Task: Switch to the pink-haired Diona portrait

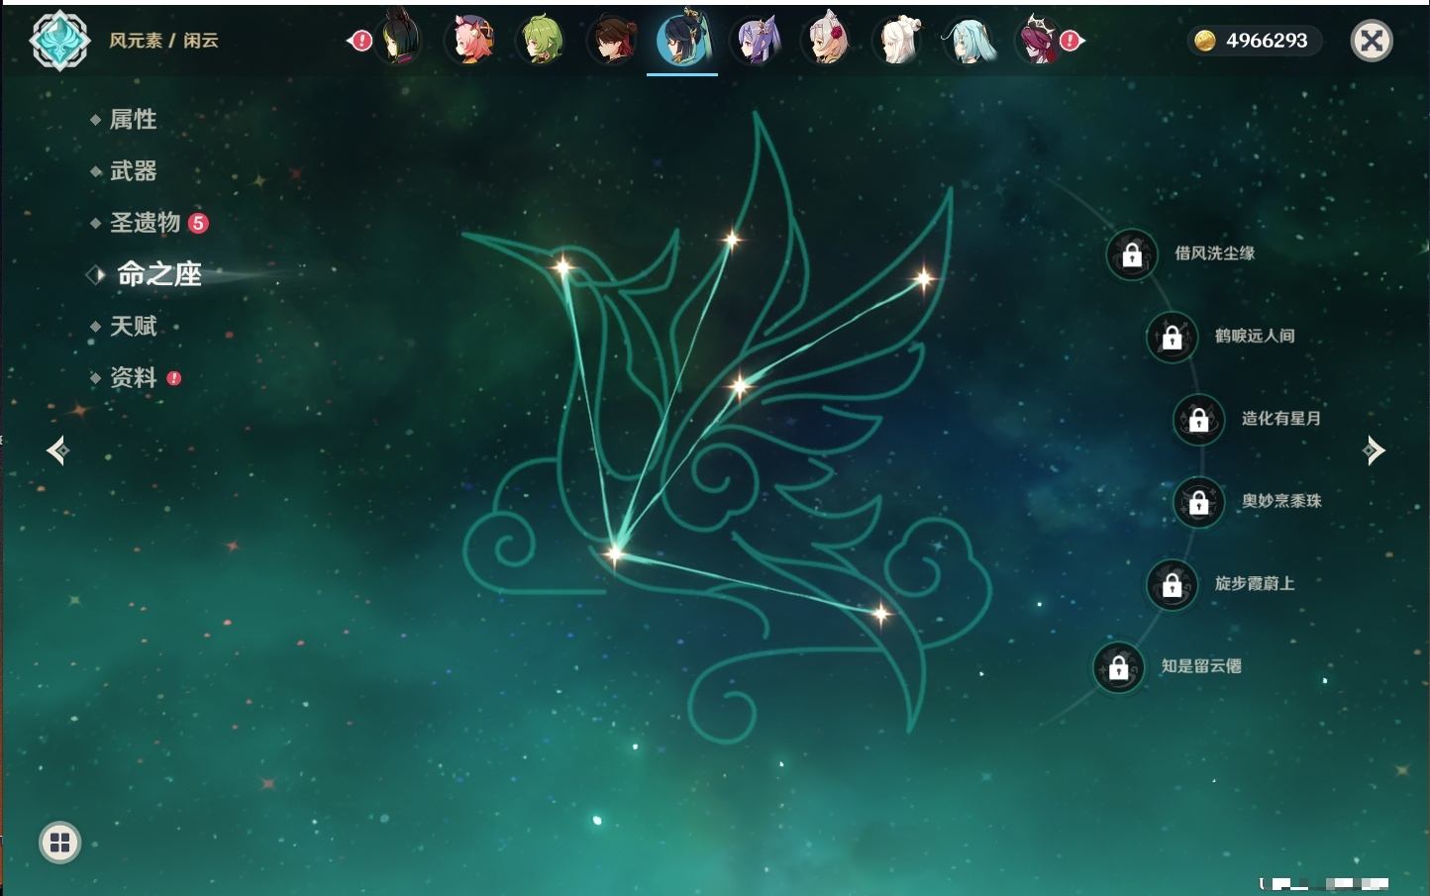Action: 470,41
